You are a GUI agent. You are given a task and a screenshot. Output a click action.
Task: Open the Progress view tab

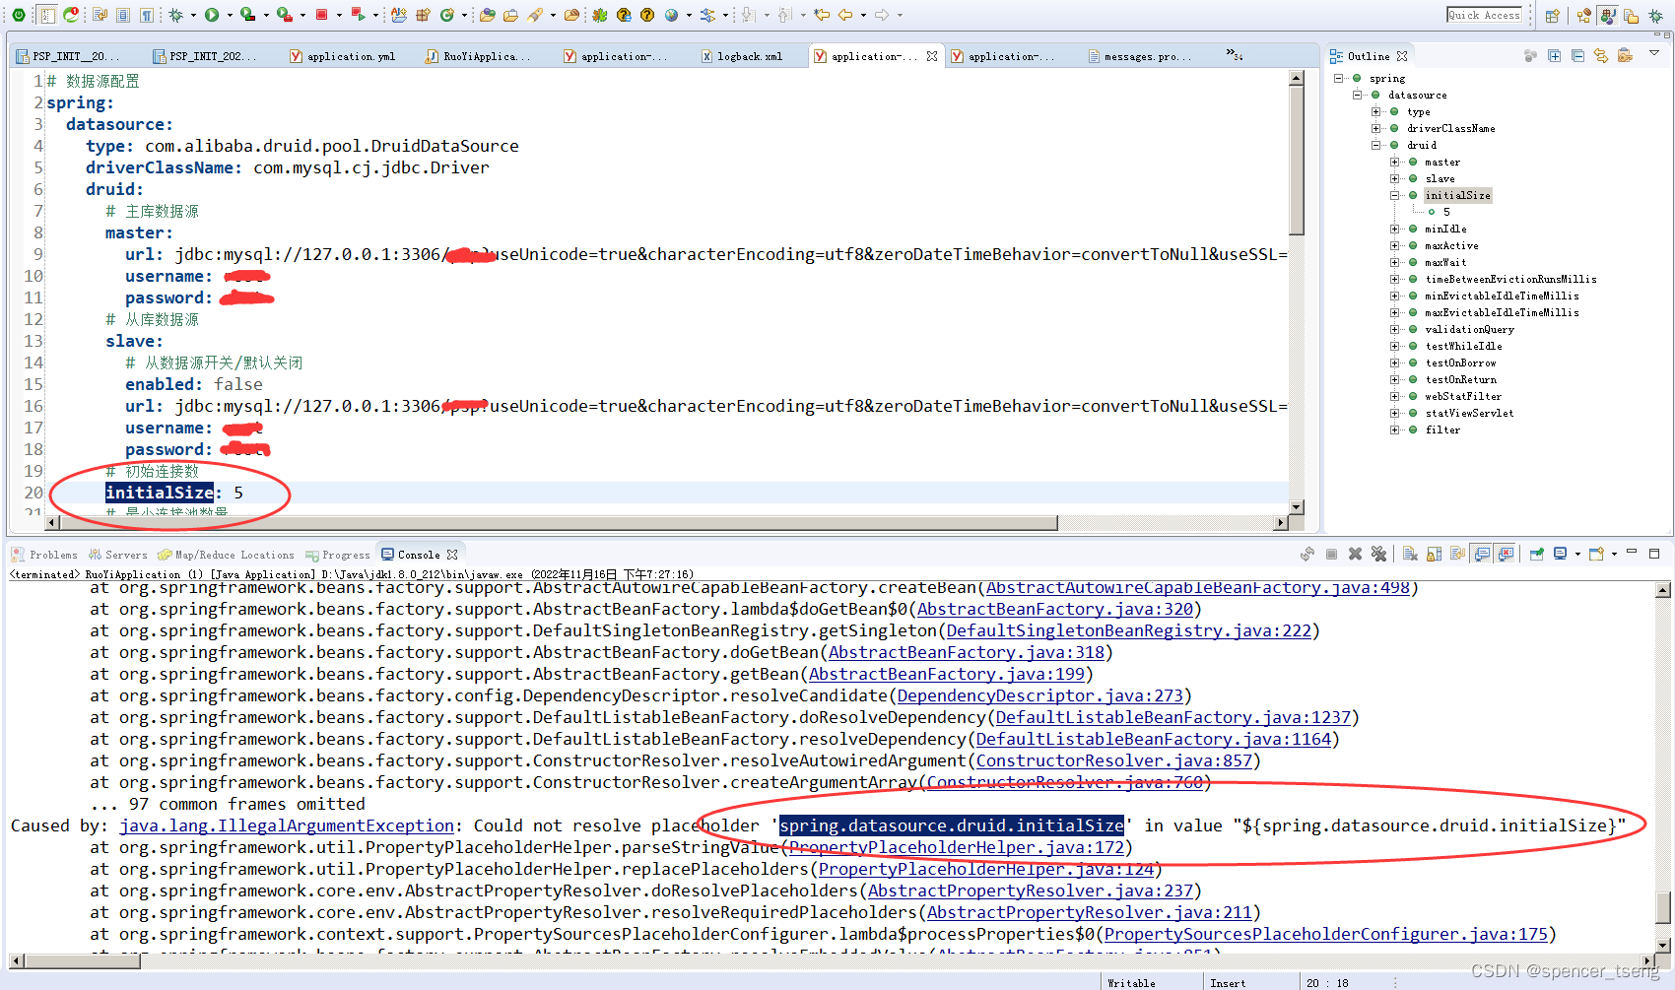(x=338, y=555)
